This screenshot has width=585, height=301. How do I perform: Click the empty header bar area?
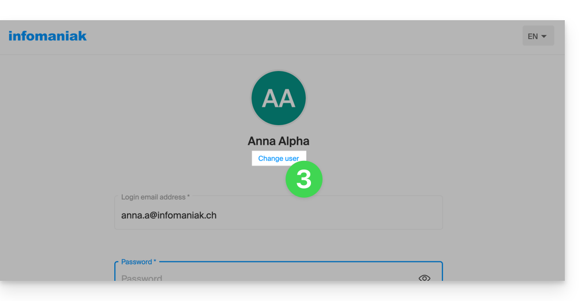click(x=298, y=37)
